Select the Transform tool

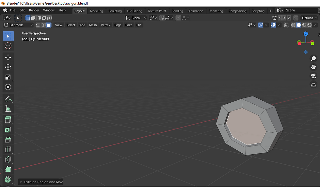8,87
